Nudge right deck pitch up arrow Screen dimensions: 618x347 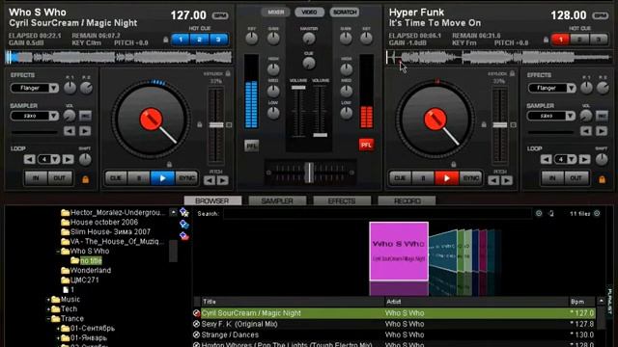click(x=507, y=180)
